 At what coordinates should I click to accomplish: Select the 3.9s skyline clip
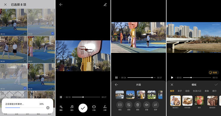point(130,95)
